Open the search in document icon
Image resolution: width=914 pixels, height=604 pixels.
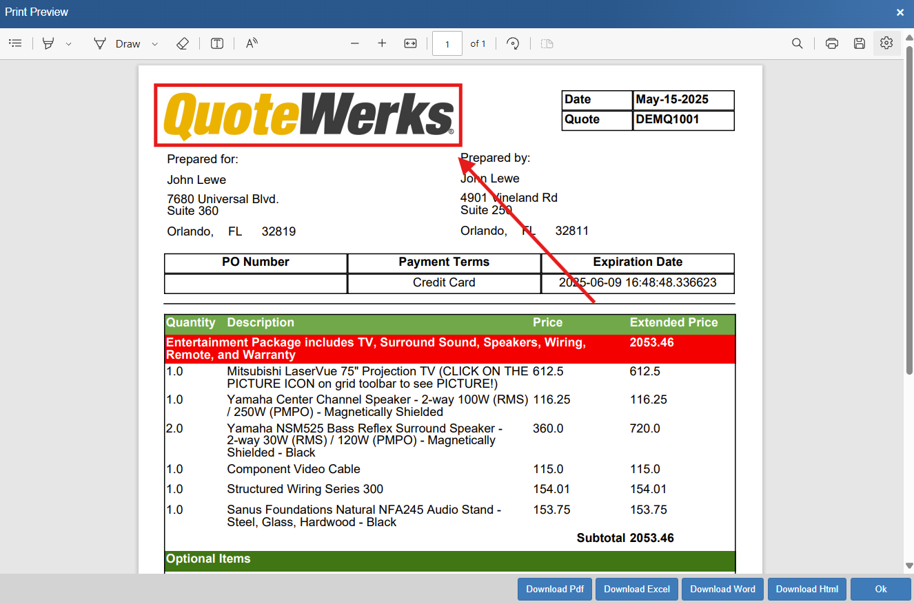pyautogui.click(x=797, y=43)
